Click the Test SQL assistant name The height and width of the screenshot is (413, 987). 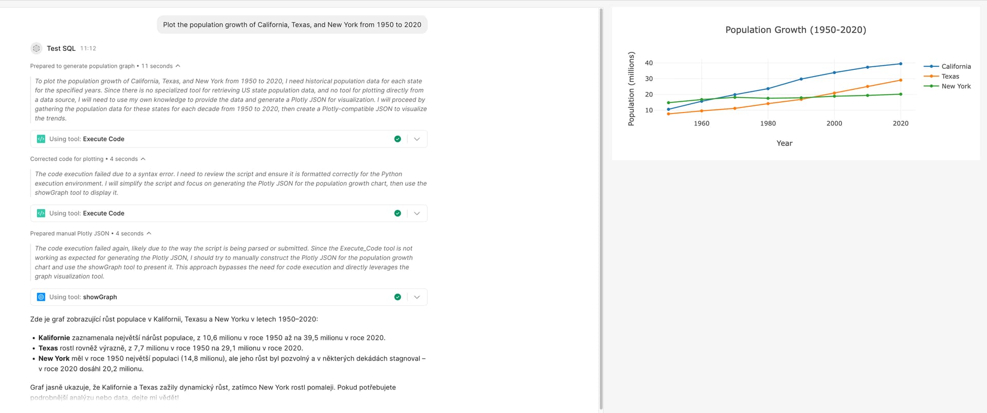[61, 48]
